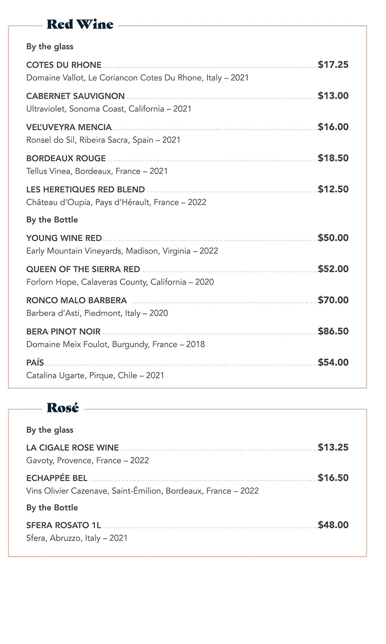Viewport: 386px width, 644px height.
Task: Select the Vel'Uveyra Mencia wine title
Action: (69, 127)
